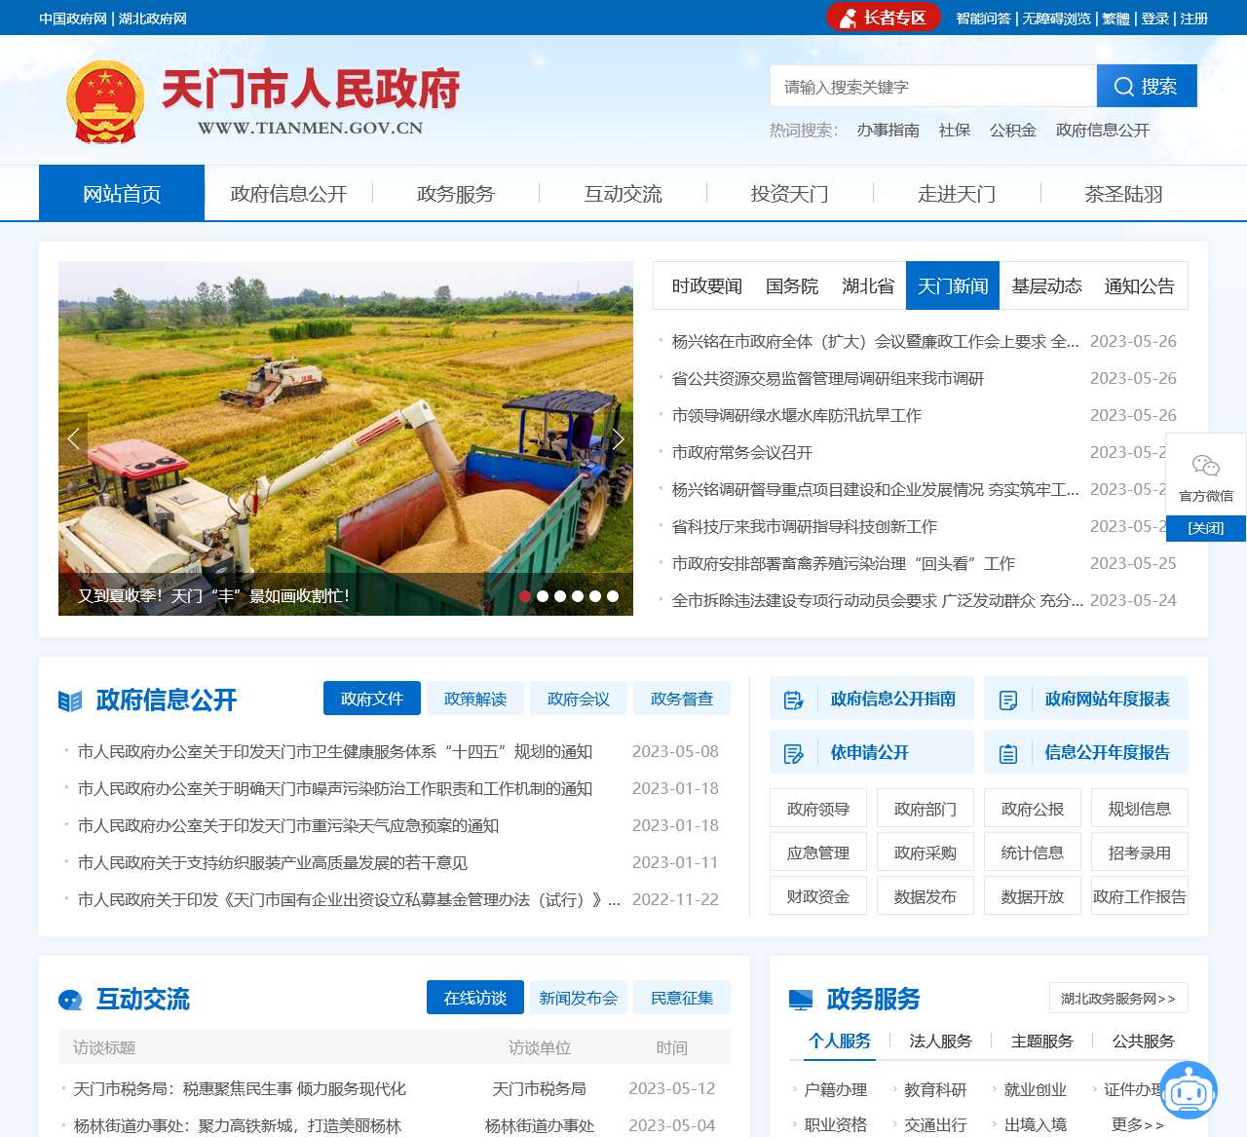The width and height of the screenshot is (1247, 1137).
Task: Click the 信息公开年度报告 icon
Action: (x=1007, y=751)
